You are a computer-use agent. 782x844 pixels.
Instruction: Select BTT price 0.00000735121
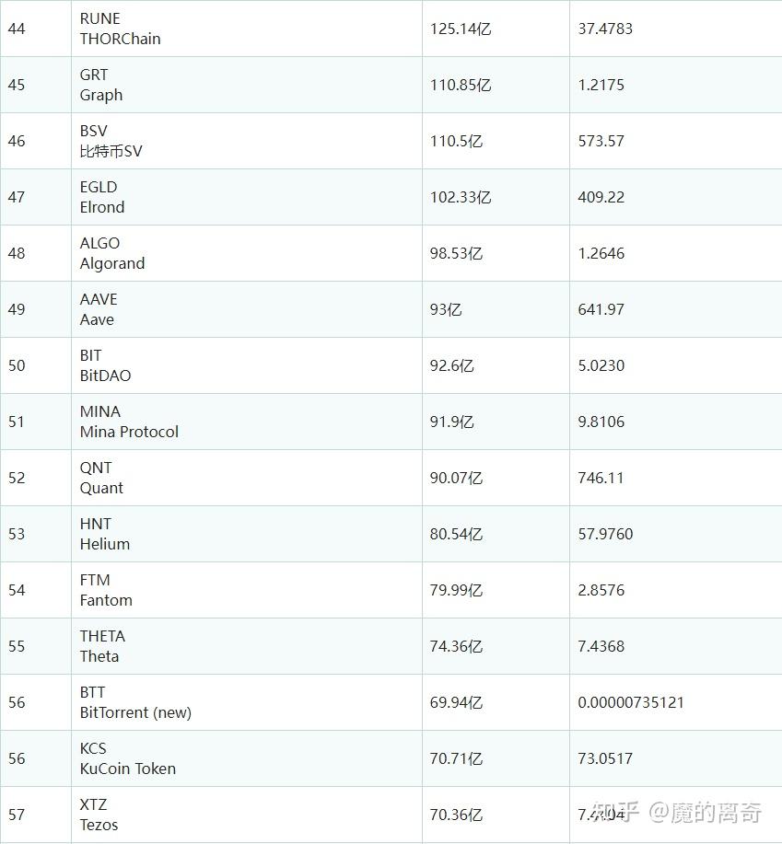point(631,702)
